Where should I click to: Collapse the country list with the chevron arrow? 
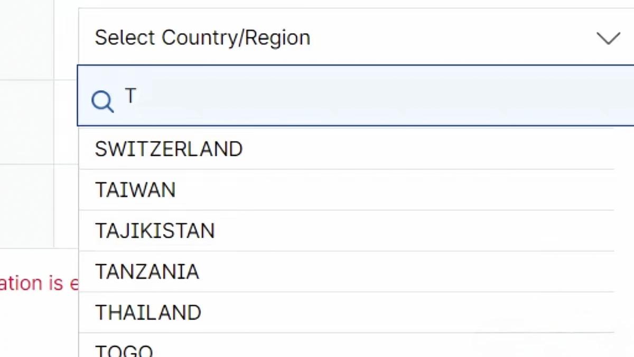608,38
